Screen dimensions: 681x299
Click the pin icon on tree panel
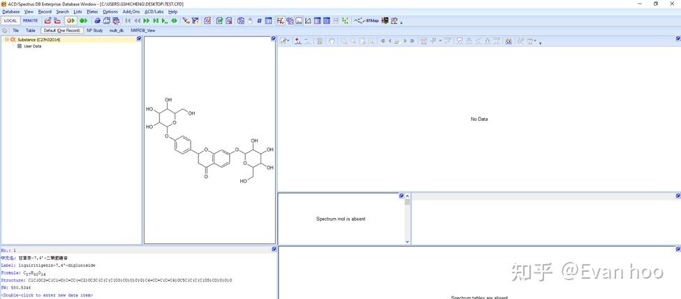pos(139,38)
